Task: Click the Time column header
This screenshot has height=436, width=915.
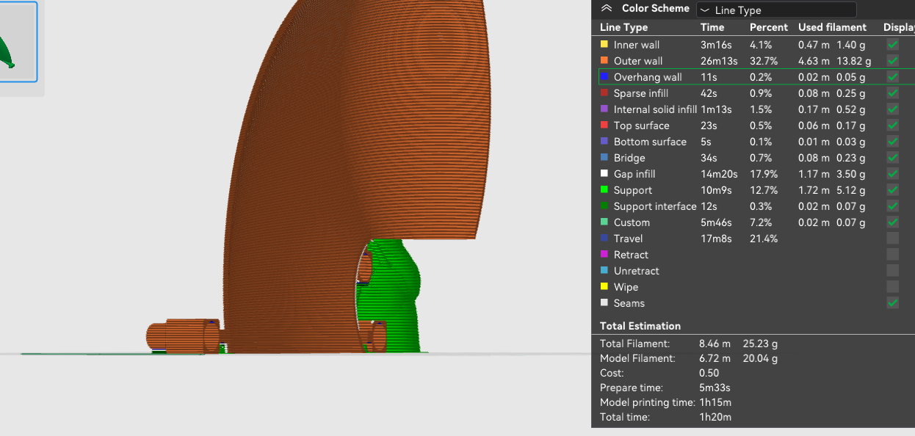Action: (x=712, y=27)
